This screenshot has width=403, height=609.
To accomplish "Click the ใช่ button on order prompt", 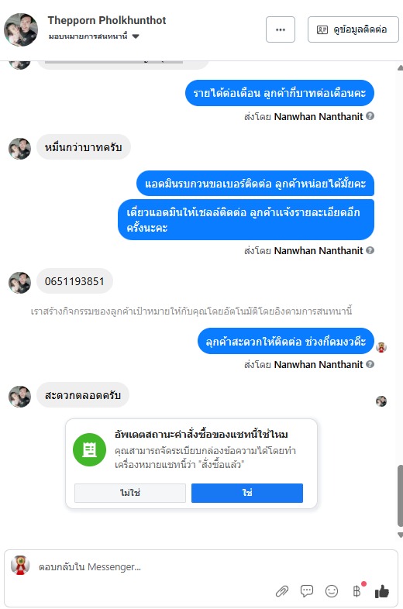I will (x=247, y=493).
